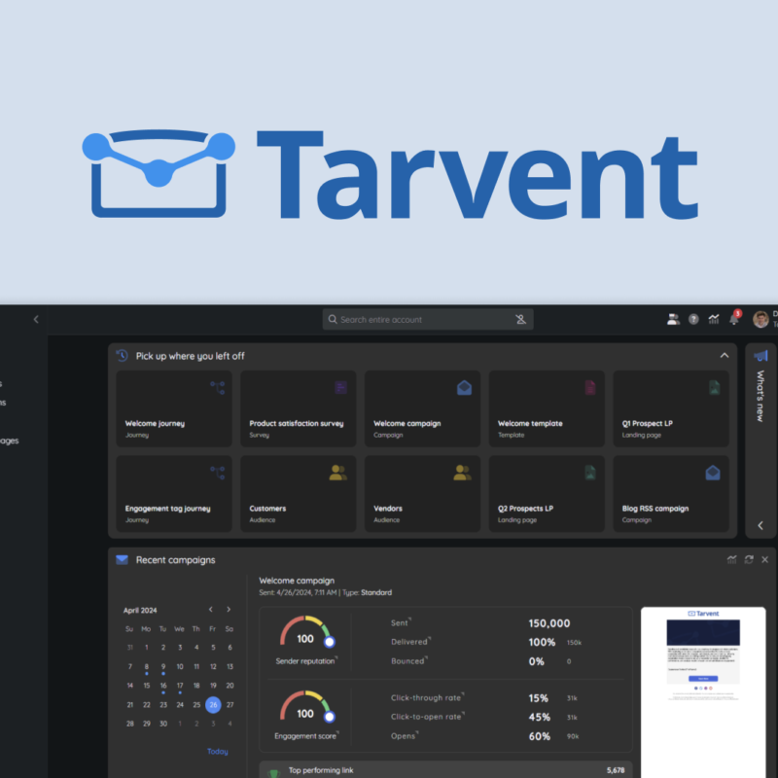Open the analytics chart icon in top bar

tap(714, 319)
